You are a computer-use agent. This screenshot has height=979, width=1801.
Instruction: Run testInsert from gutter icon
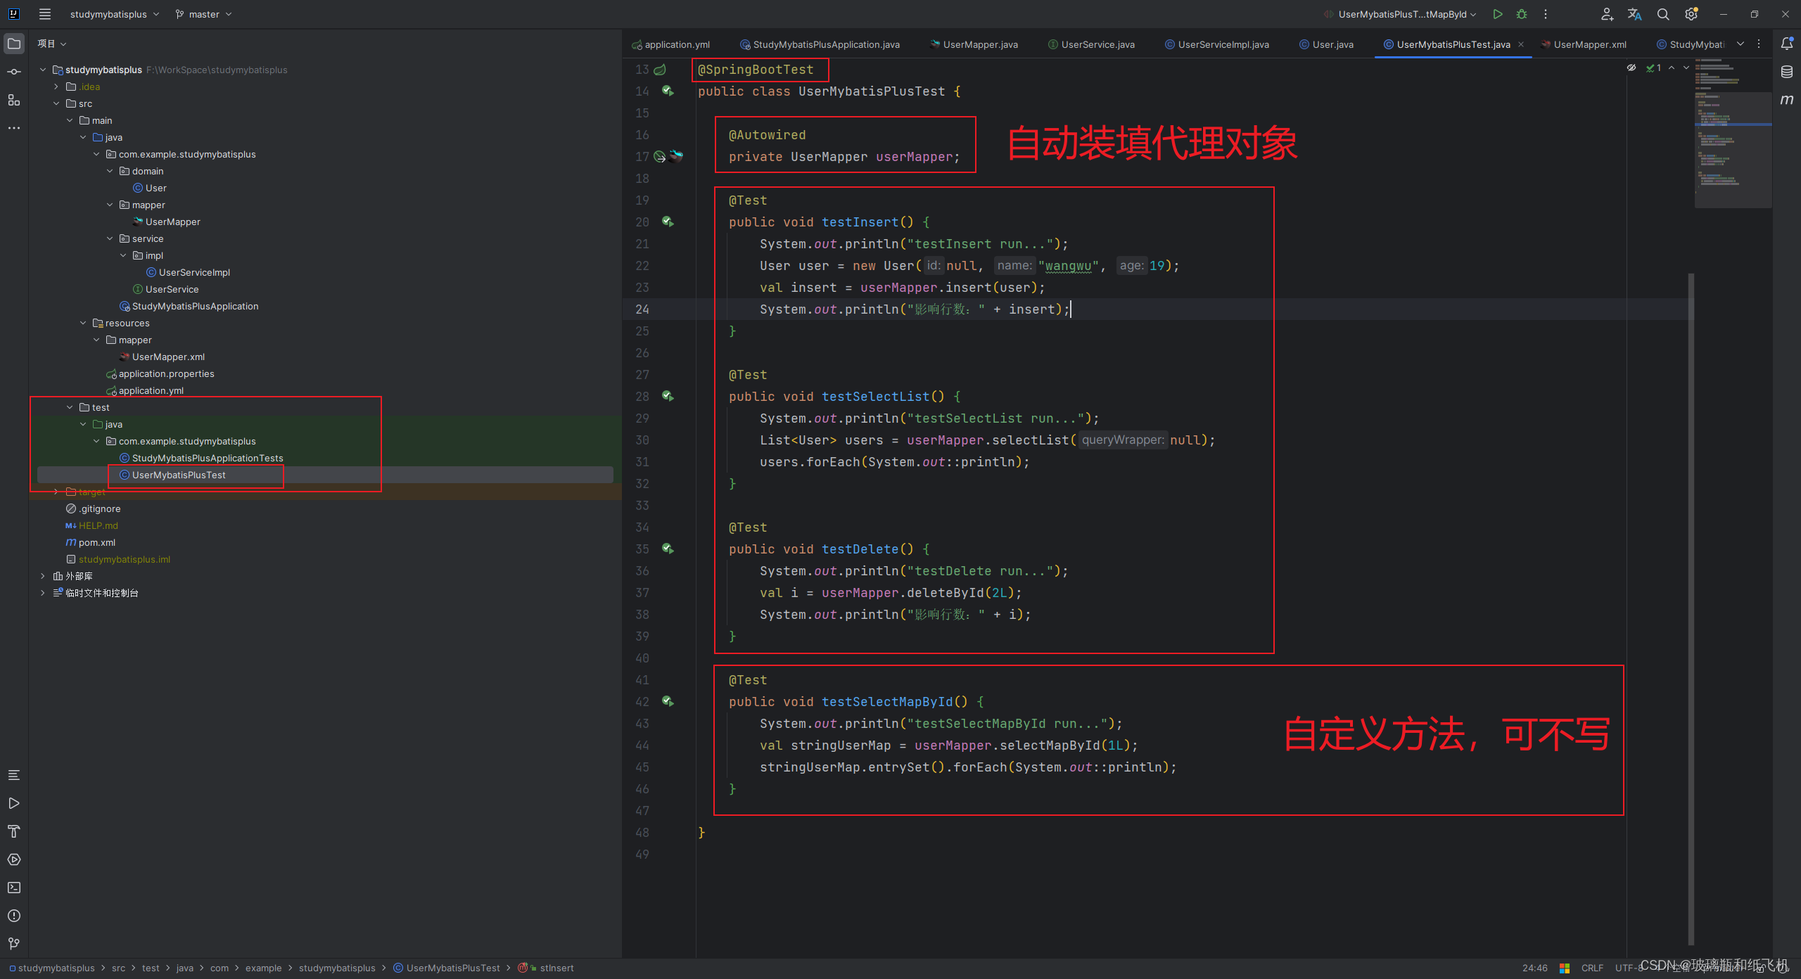point(668,222)
